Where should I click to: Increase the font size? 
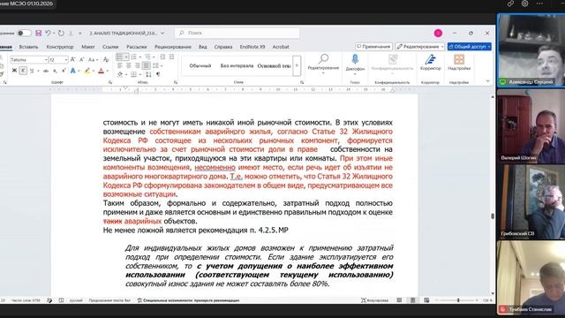[x=73, y=59]
